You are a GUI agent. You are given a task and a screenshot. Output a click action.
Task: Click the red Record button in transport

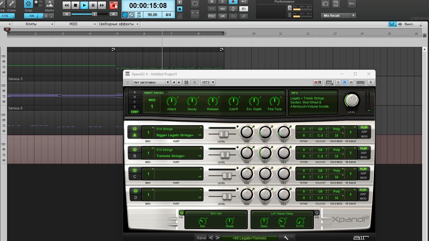click(x=113, y=5)
